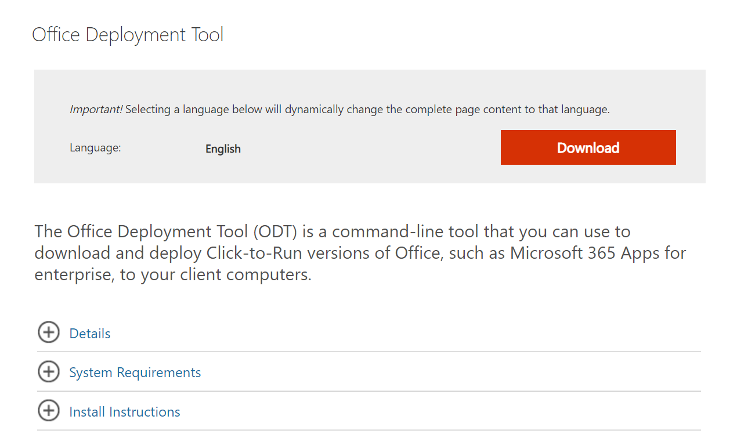Screen dimensions: 737x445
Task: Click the italic Important! notice text
Action: pyautogui.click(x=96, y=109)
